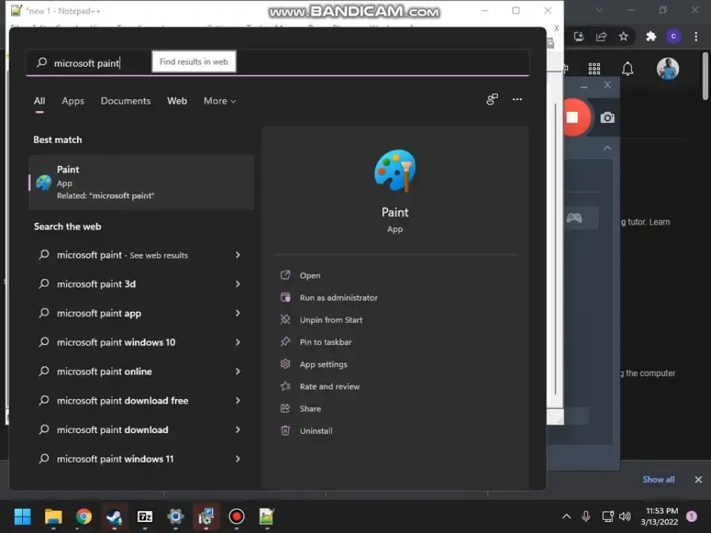
Task: Show hidden system tray icons
Action: tap(567, 516)
